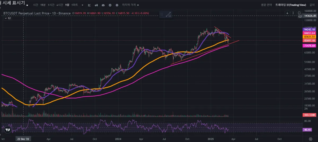Open the market ticker title dropdown arrow

pos(27,5)
